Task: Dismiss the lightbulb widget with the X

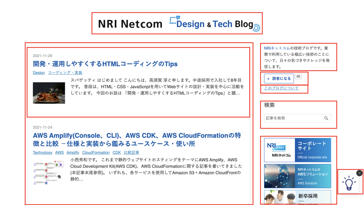Action: tap(360, 173)
